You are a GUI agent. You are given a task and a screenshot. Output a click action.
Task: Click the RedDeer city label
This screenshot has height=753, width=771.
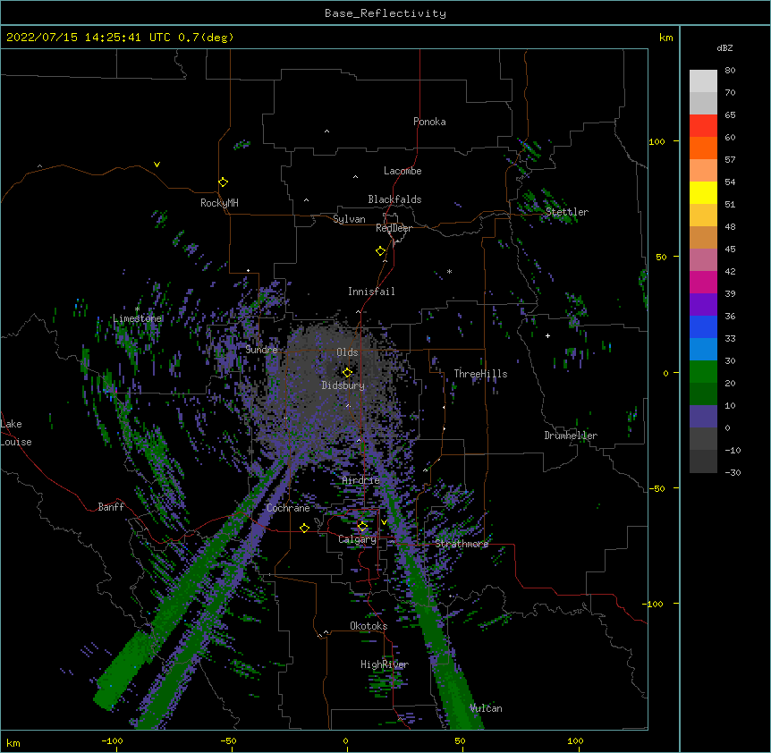(394, 228)
